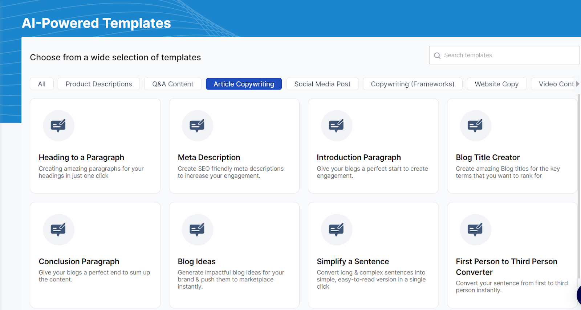Viewport: 581px width, 310px height.
Task: Switch to the Website Copy tab
Action: point(496,84)
